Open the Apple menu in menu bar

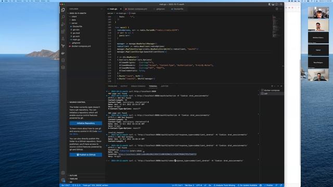click(2, 1)
